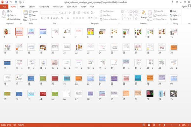Switch to Slide Sorter view in status bar
Viewport: 191px width, 127px height.
(149, 125)
